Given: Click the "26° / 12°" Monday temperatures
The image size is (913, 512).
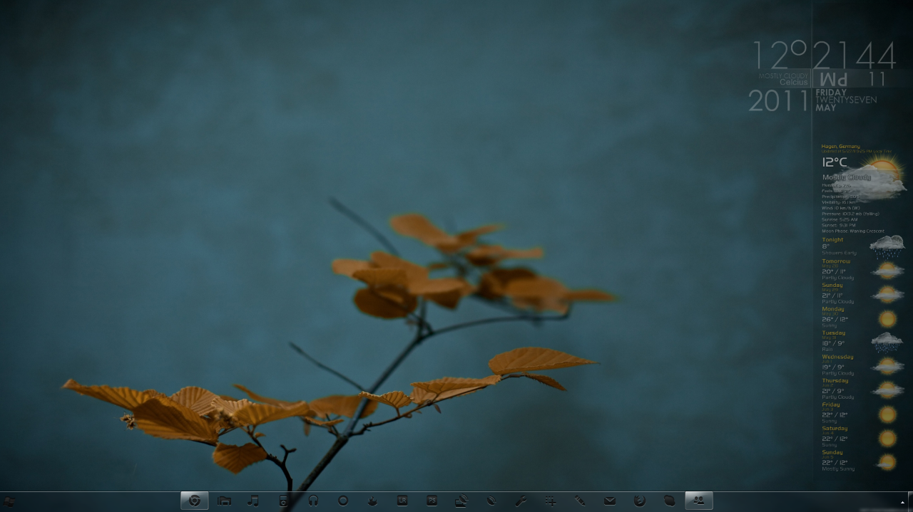Looking at the screenshot, I should click(x=835, y=320).
